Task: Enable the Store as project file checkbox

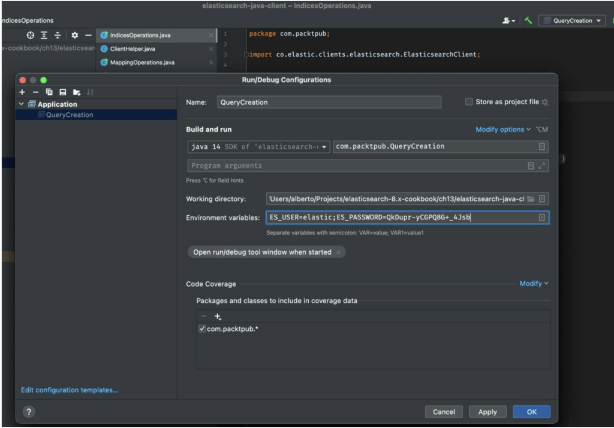Action: [x=468, y=102]
